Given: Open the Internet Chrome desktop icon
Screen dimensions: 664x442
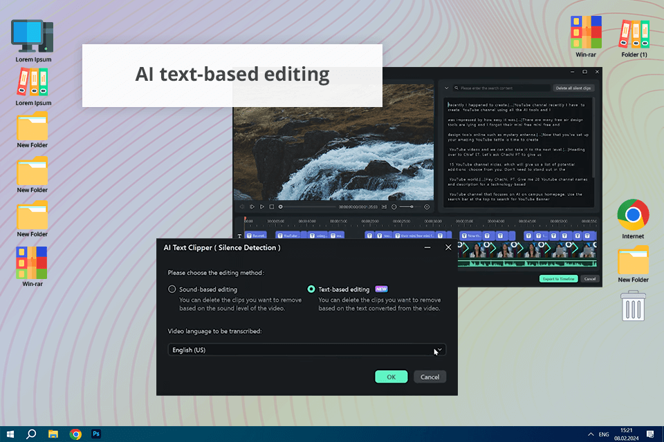Looking at the screenshot, I should [x=633, y=219].
